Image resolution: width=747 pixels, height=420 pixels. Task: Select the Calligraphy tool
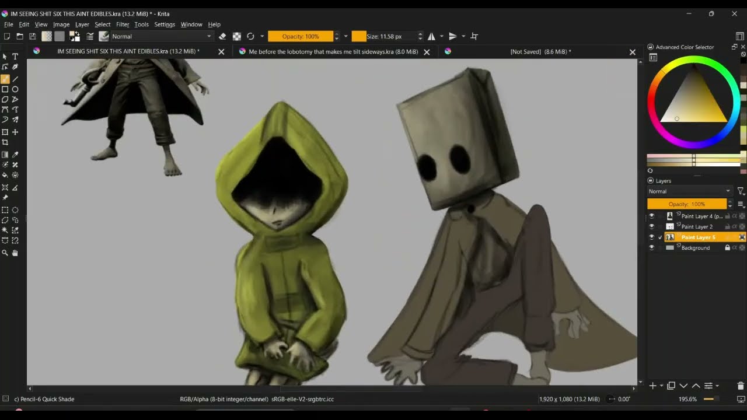click(x=15, y=67)
